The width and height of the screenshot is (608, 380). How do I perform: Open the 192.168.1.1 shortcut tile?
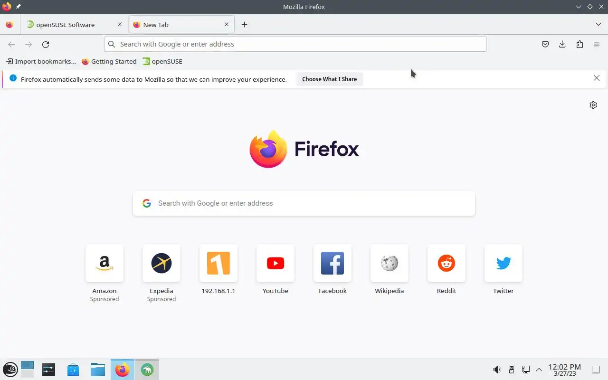pos(218,263)
